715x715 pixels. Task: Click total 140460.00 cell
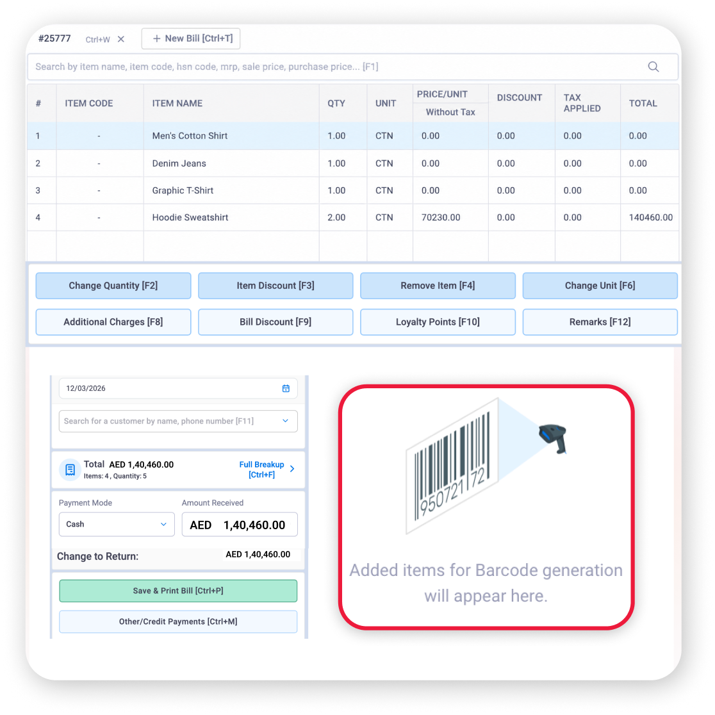[651, 217]
